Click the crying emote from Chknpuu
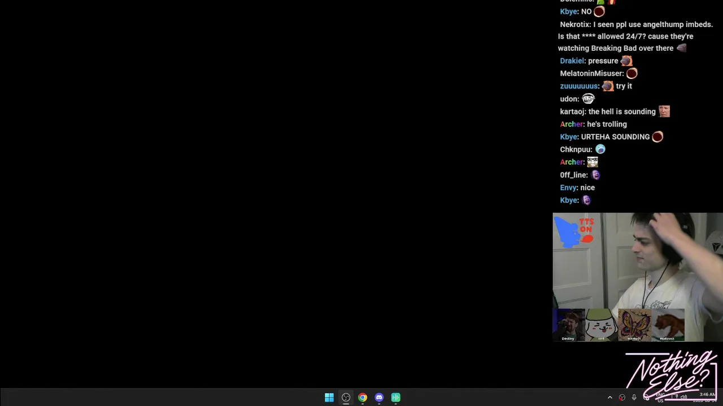This screenshot has width=723, height=406. (600, 149)
